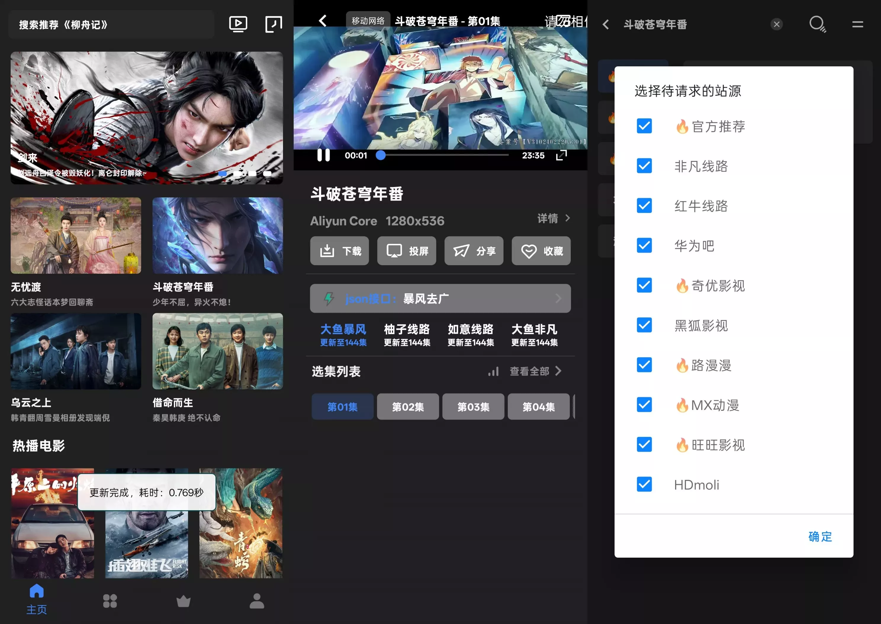
Task: Open the two-line menu icon
Action: pyautogui.click(x=857, y=25)
